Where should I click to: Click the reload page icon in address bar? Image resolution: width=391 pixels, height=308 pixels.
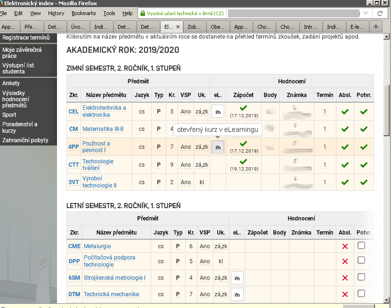tap(380, 14)
